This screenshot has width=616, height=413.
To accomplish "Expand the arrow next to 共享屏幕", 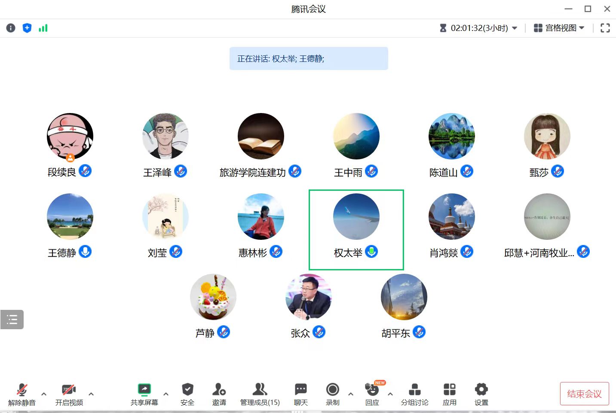I will point(166,394).
